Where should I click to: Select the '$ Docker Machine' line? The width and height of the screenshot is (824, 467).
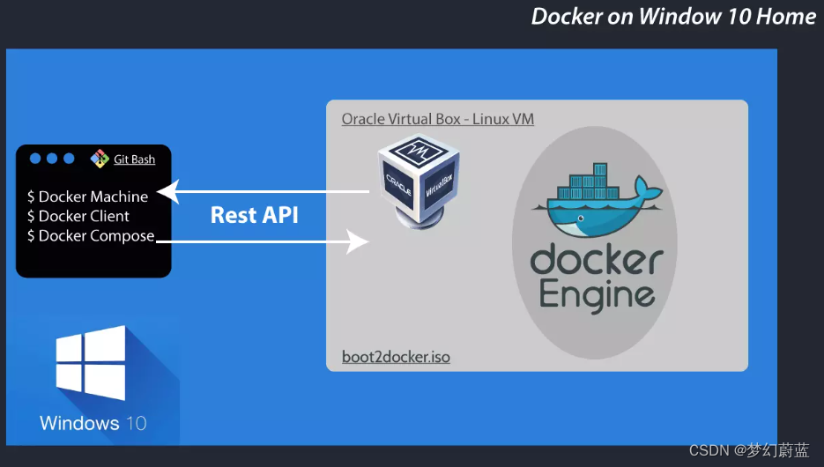point(88,196)
